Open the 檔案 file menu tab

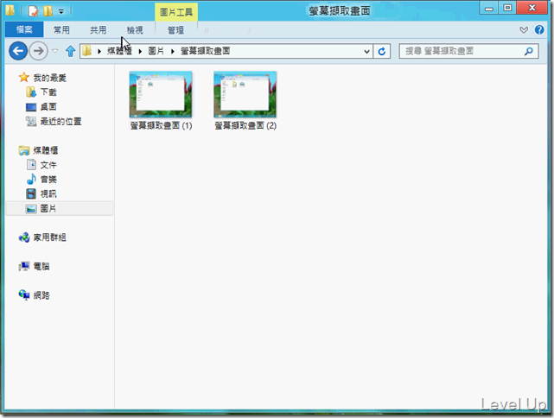[x=24, y=29]
